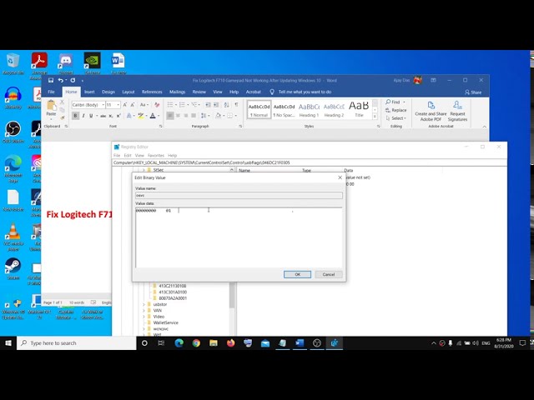Click the Superscript icon in Word ribbon
The image size is (534, 400).
(118, 116)
